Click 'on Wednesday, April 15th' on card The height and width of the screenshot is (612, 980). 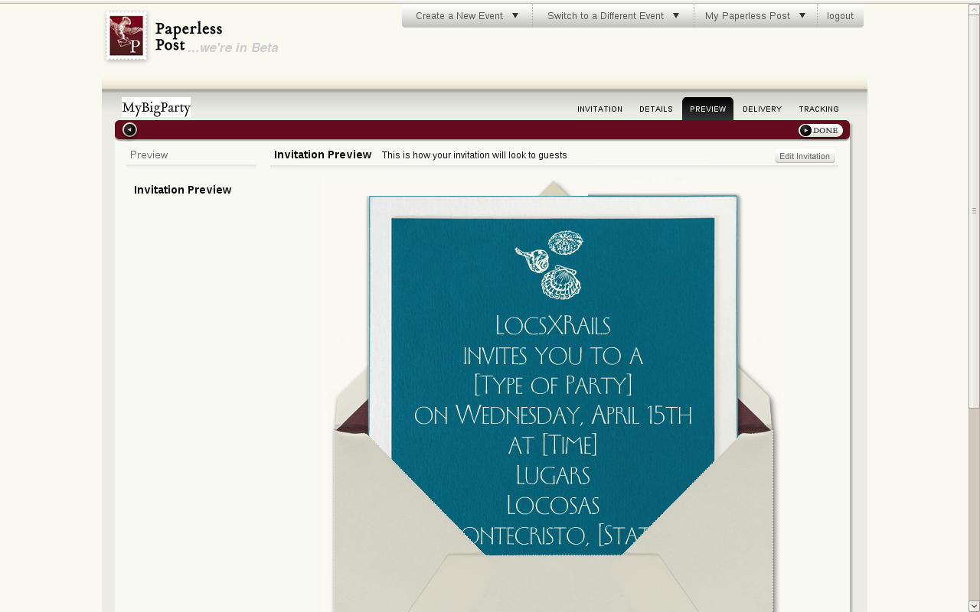point(553,415)
